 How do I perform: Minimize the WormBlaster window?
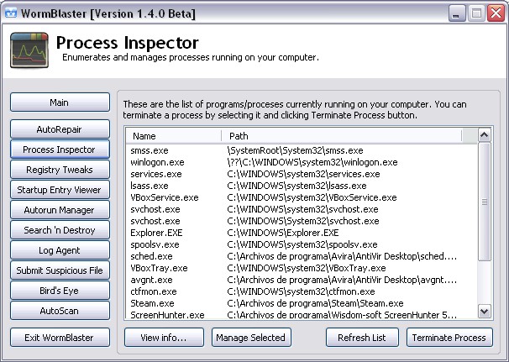tap(456, 13)
